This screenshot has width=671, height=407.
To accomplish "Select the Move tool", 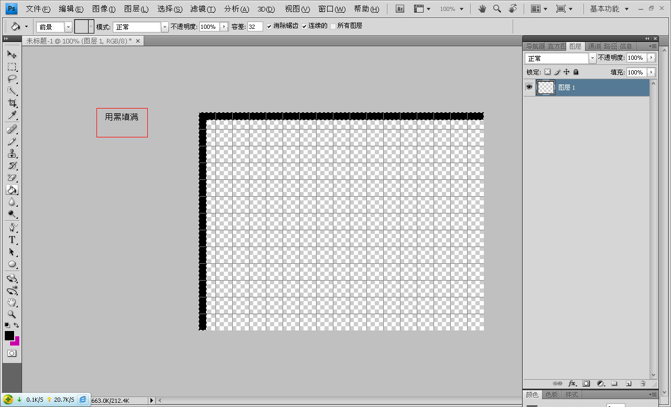I will click(12, 55).
